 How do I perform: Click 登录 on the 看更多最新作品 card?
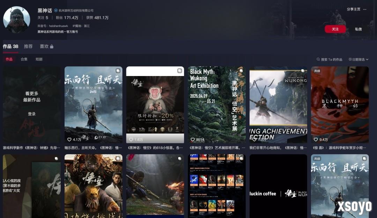32,114
